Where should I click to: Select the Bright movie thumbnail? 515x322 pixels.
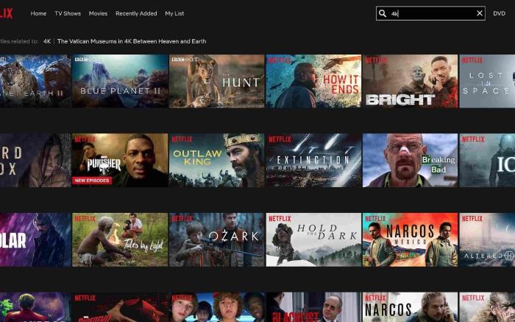410,81
